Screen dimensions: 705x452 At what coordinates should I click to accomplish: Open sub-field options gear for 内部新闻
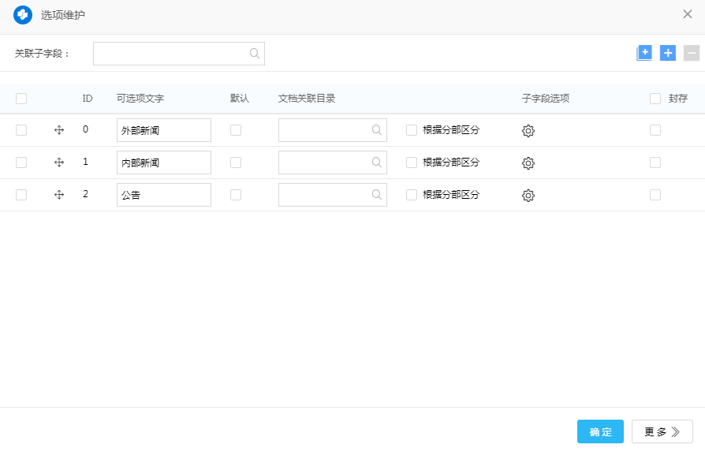click(x=528, y=163)
